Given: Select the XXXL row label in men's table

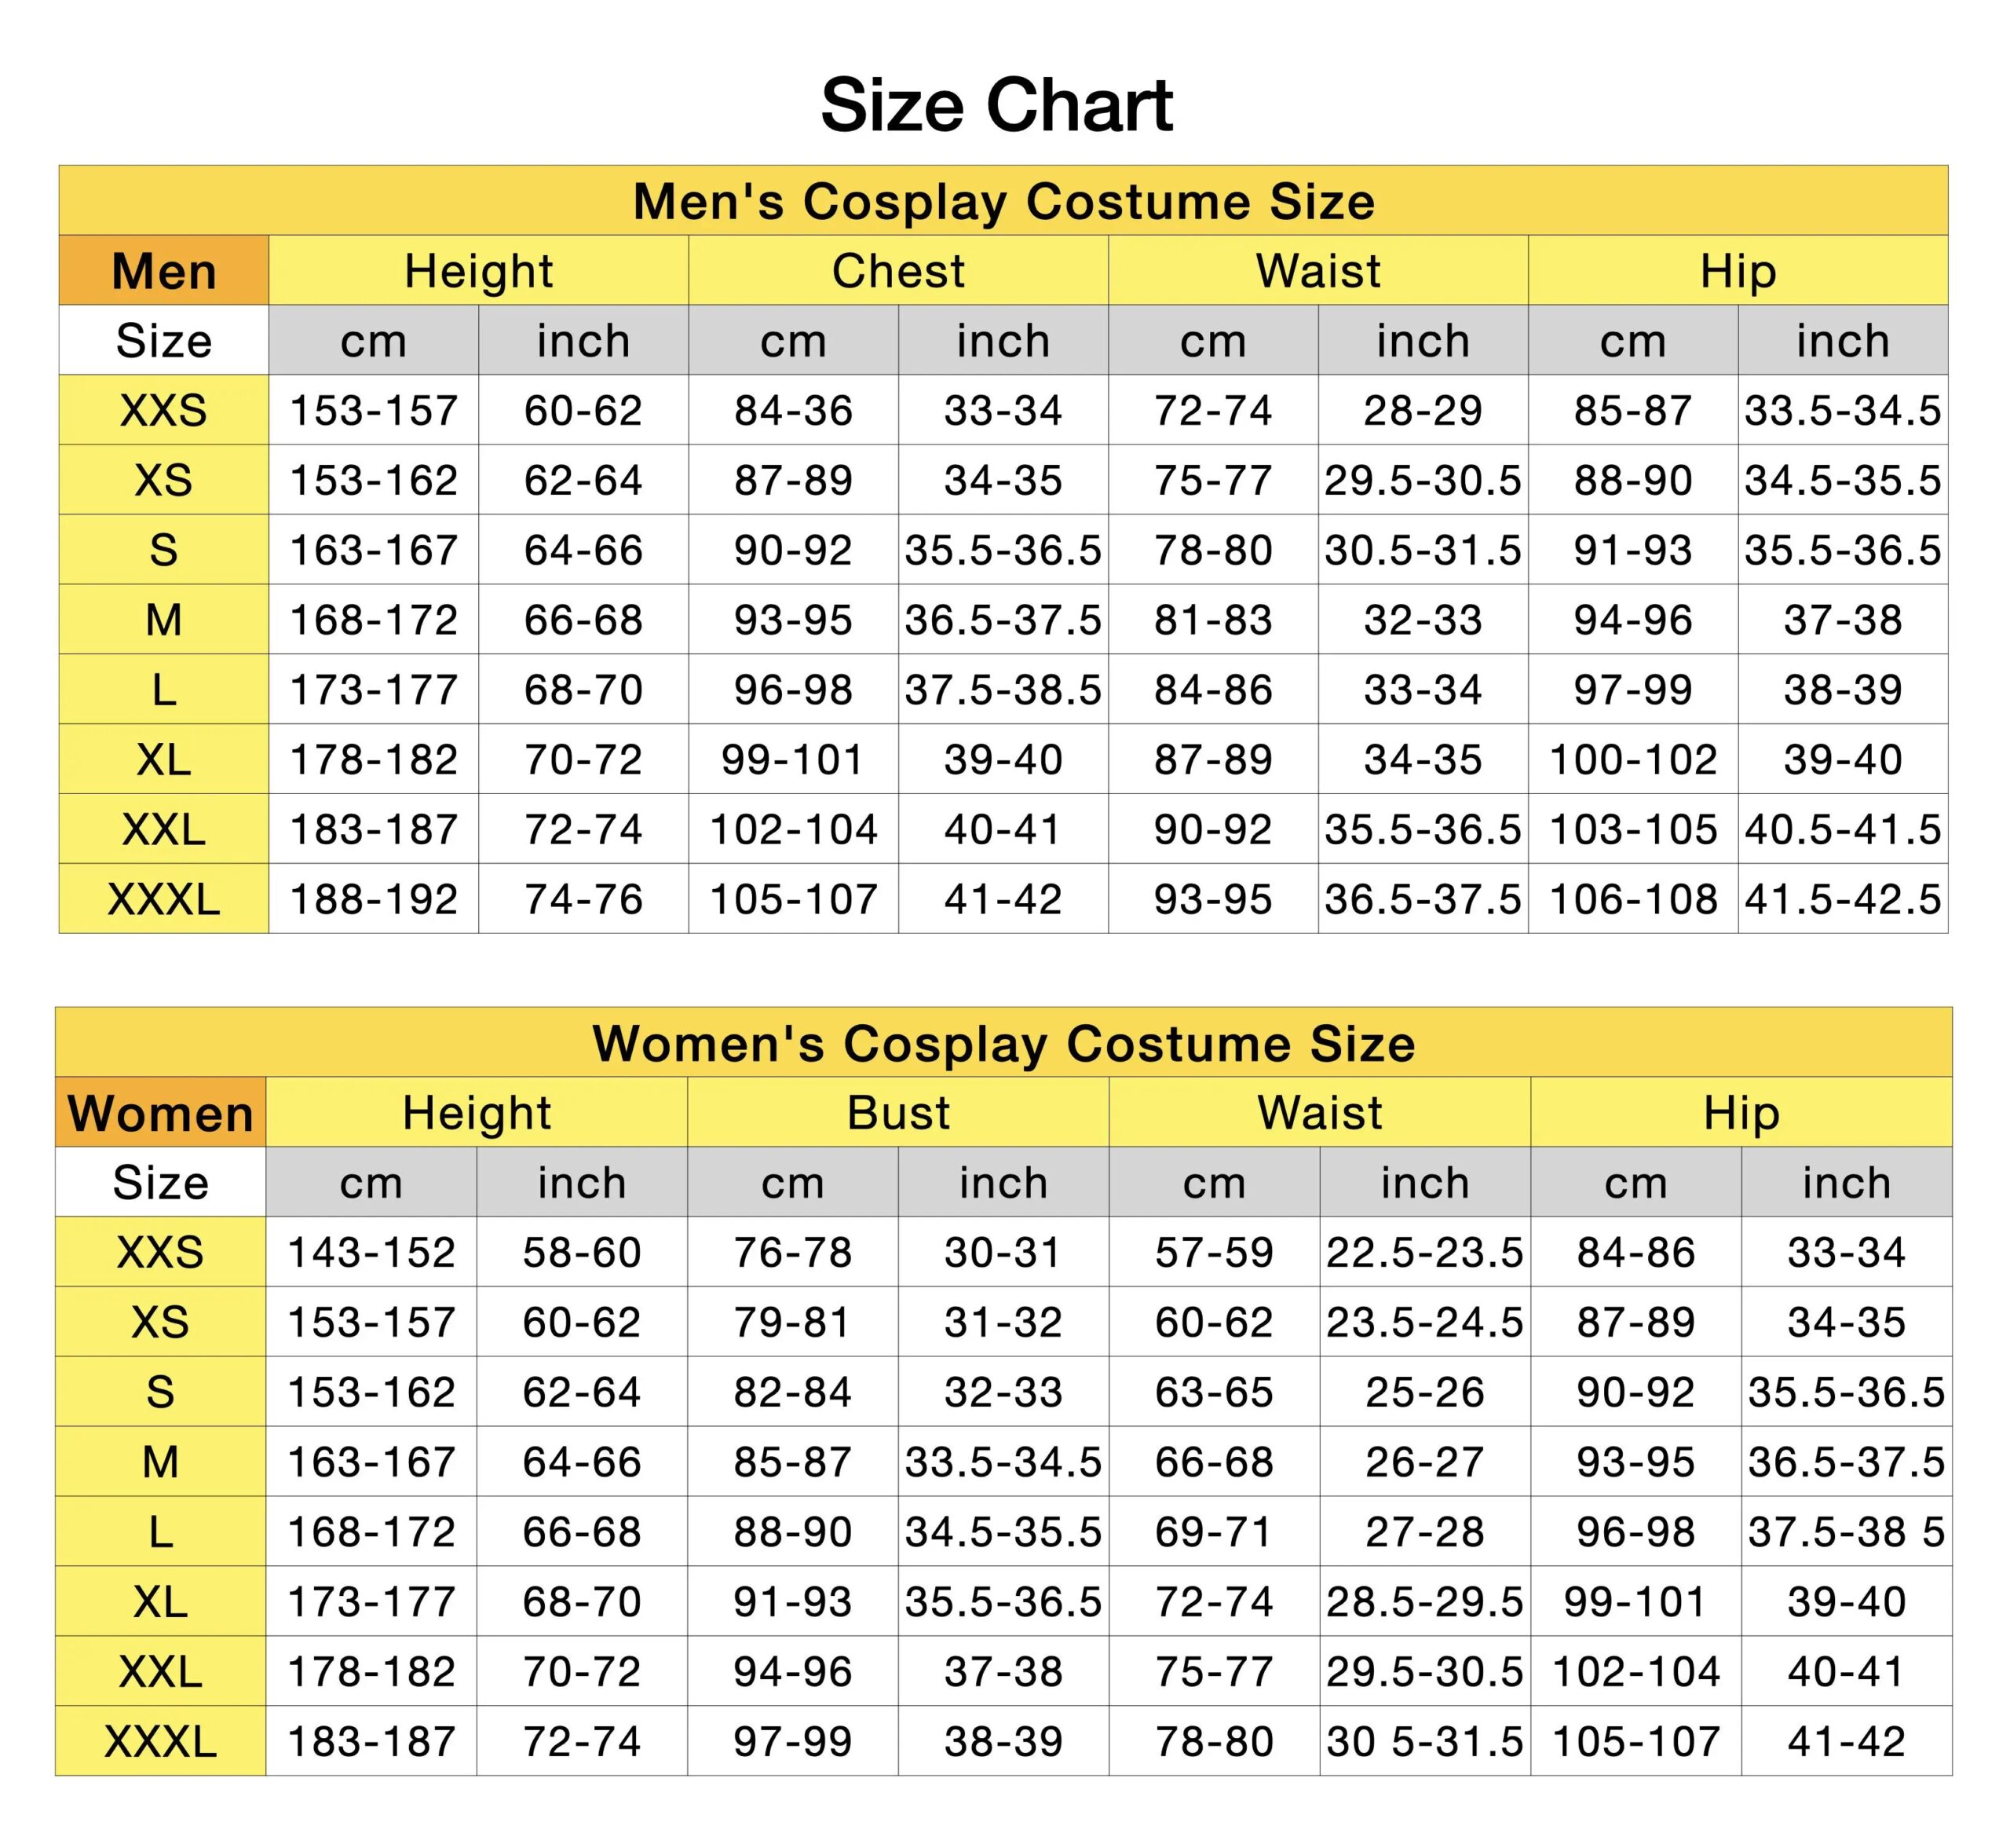Looking at the screenshot, I should pyautogui.click(x=164, y=899).
